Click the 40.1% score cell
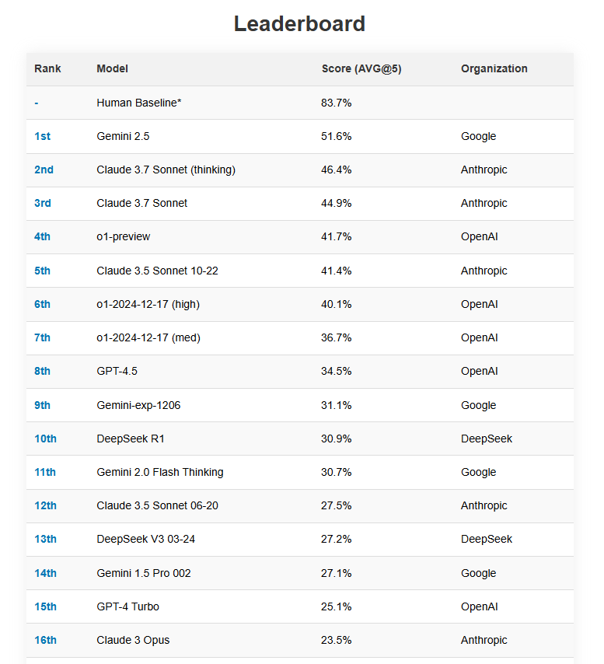 [336, 305]
